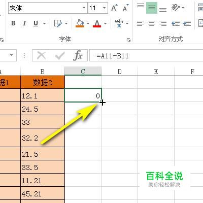Select cell with value 32.2
This screenshot has width=203, height=203.
click(43, 138)
